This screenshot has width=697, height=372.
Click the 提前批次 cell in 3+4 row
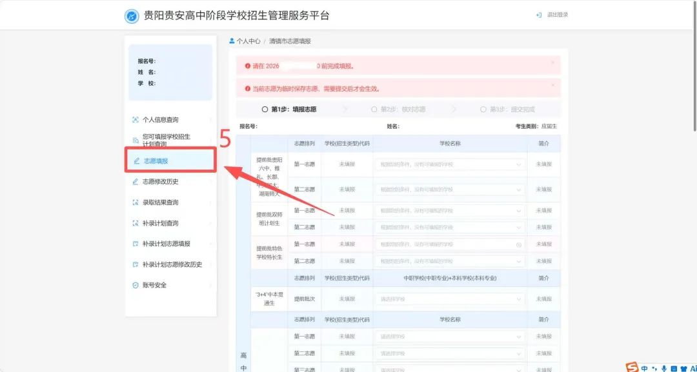[305, 299]
